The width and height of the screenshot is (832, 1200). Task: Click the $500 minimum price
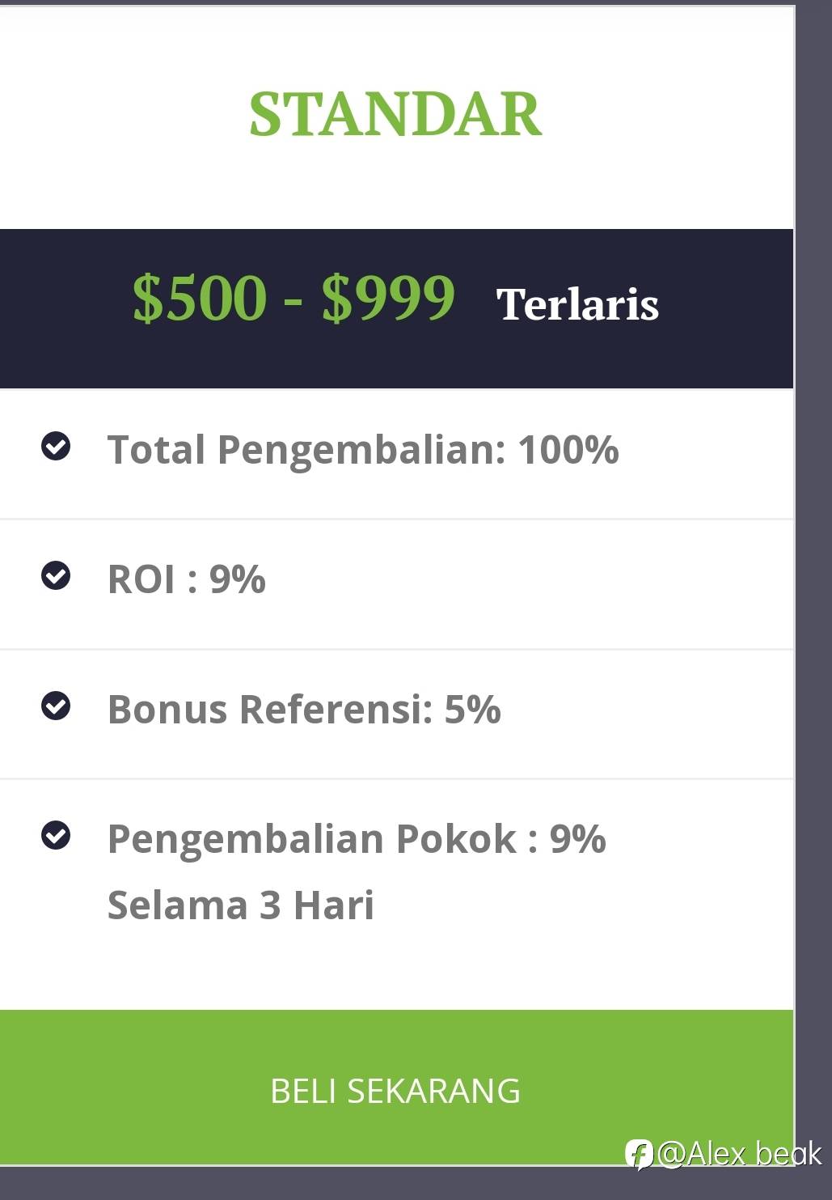[x=200, y=298]
